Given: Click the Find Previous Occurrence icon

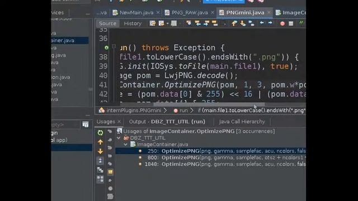Looking at the screenshot, I should pos(197,23).
